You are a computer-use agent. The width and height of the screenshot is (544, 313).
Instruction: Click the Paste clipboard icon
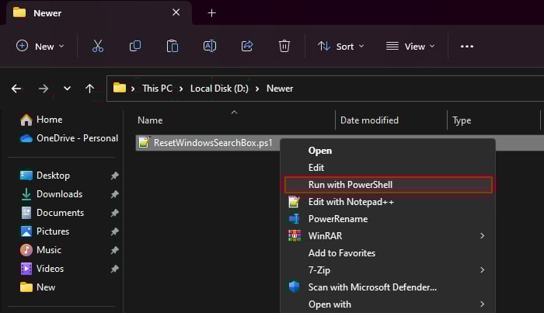(x=173, y=46)
